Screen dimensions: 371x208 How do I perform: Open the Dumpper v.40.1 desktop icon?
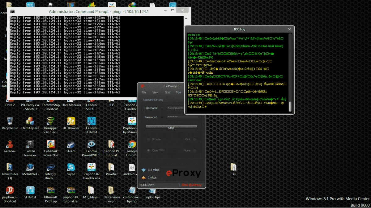coord(51,125)
